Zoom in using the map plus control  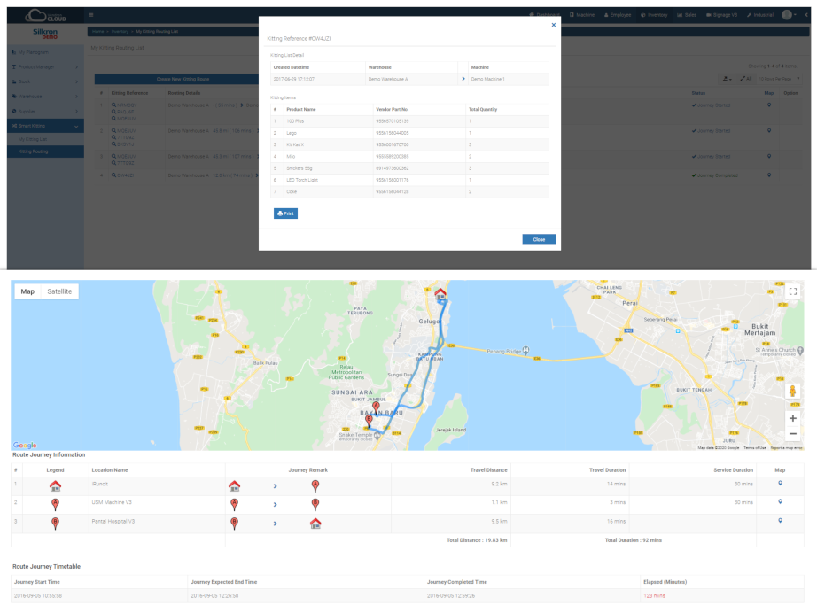[x=792, y=419]
